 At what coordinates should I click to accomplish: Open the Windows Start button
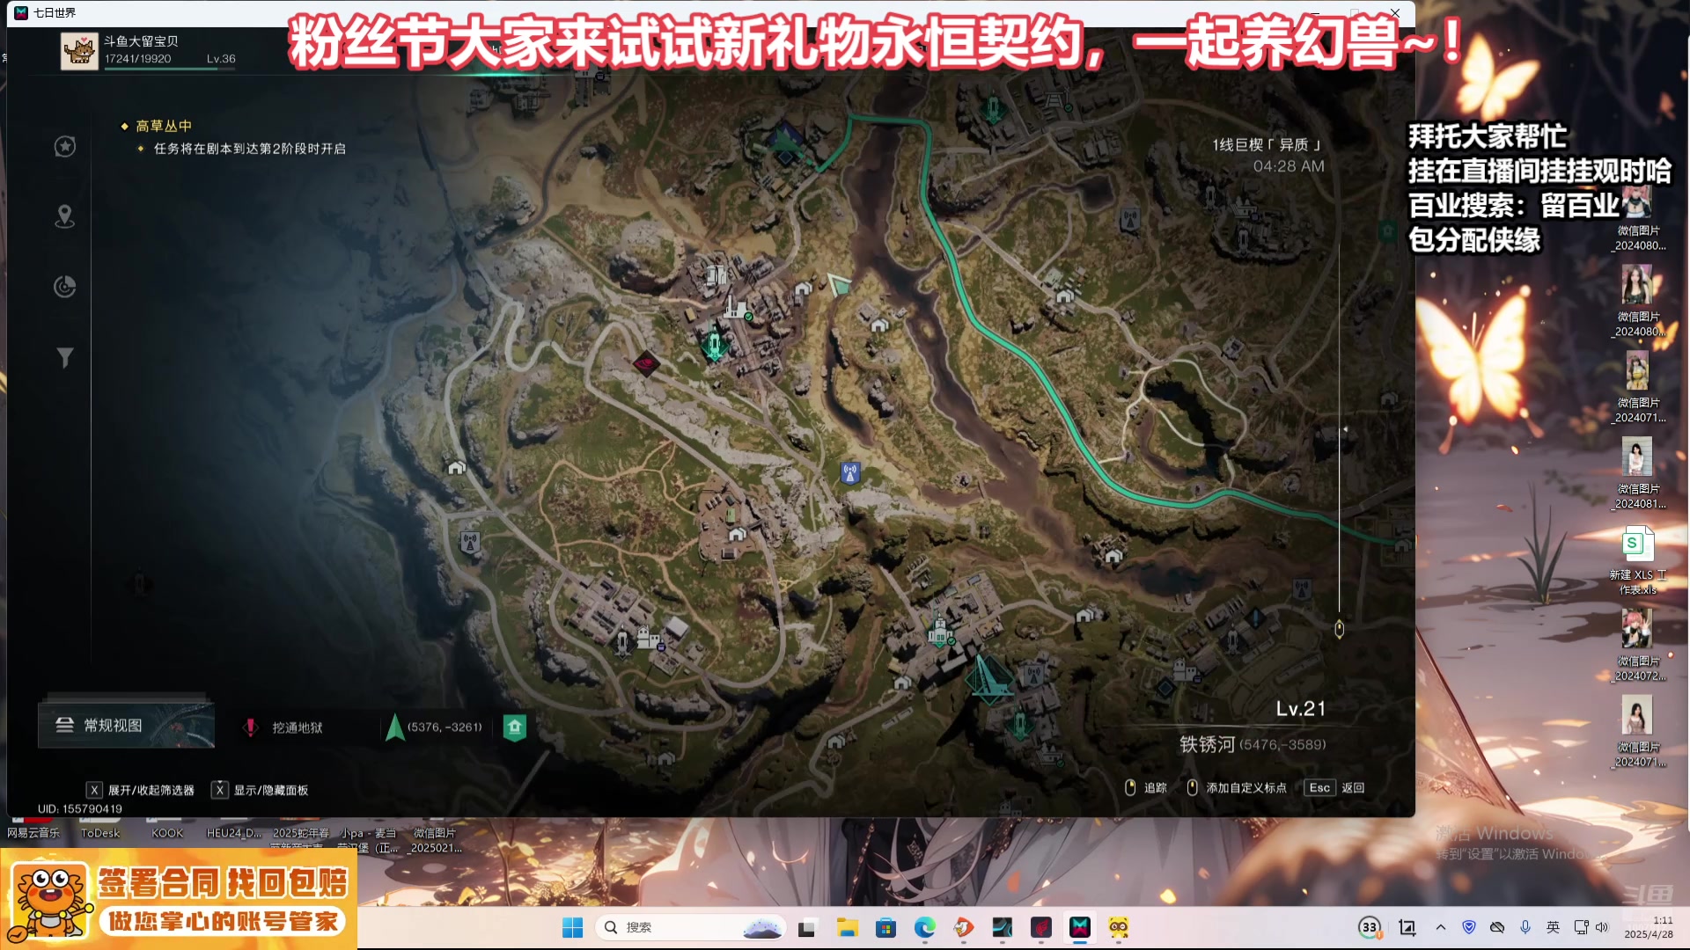572,927
